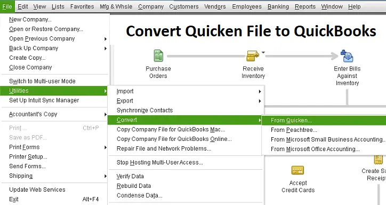Screen dimensions: 386x205
Task: Open Receive Inventory dropdown arrow
Action: [263, 52]
